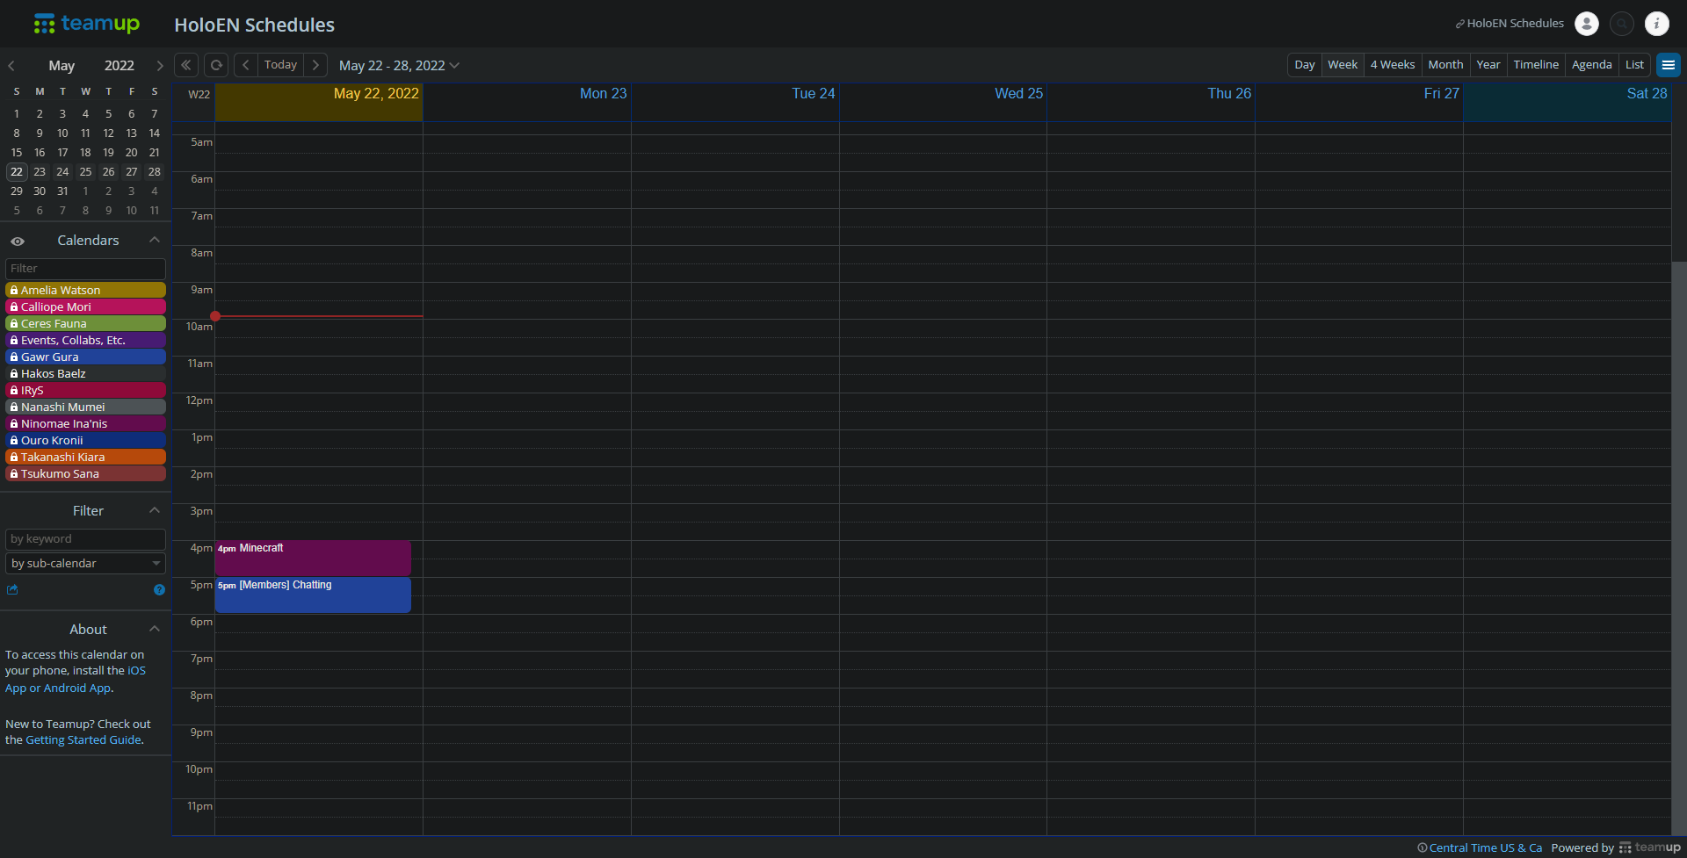The height and width of the screenshot is (858, 1687).
Task: Switch to 4 Weeks view
Action: [1392, 65]
